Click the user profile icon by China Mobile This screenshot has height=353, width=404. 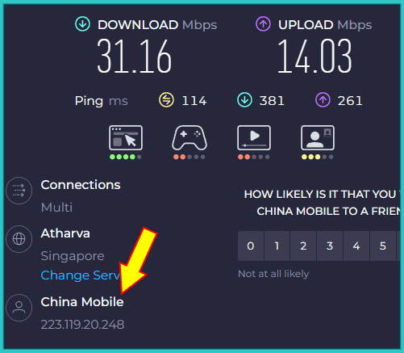pyautogui.click(x=19, y=308)
